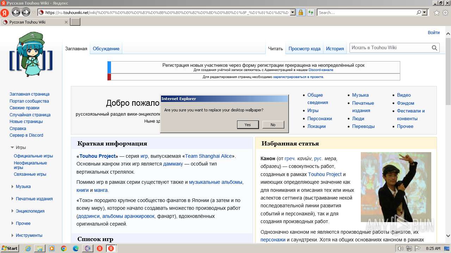This screenshot has width=451, height=253.
Task: Click the URL address bar
Action: [x=167, y=13]
